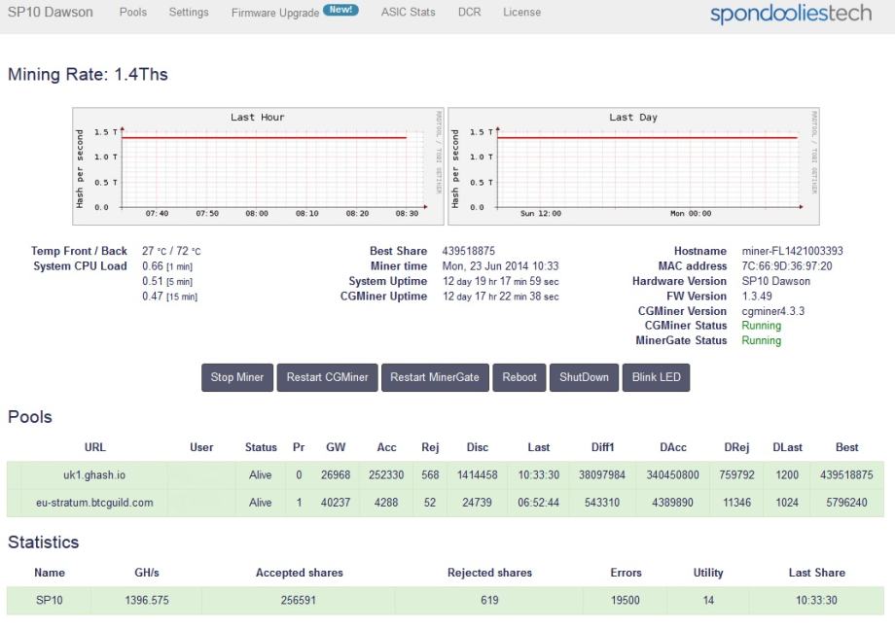Select the eu-stratum.btcguild.com pool row

[x=95, y=503]
